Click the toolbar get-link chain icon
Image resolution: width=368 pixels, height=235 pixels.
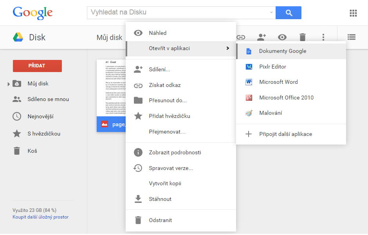click(241, 37)
